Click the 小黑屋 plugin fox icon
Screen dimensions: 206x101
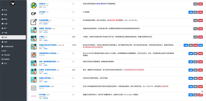coord(34,38)
